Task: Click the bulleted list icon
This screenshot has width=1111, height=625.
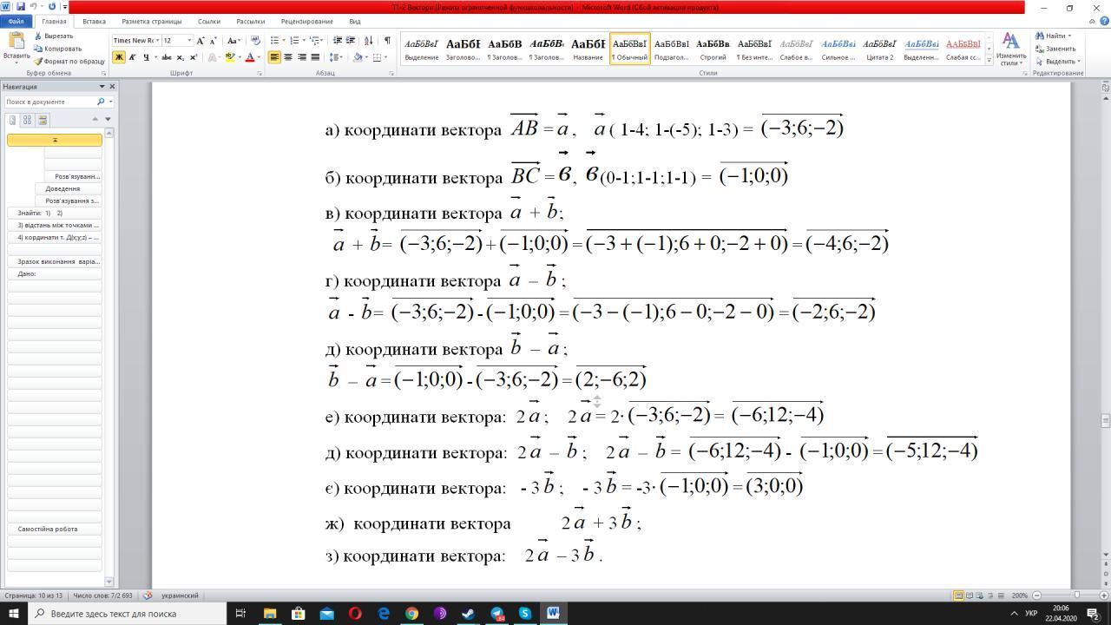Action: (x=275, y=40)
